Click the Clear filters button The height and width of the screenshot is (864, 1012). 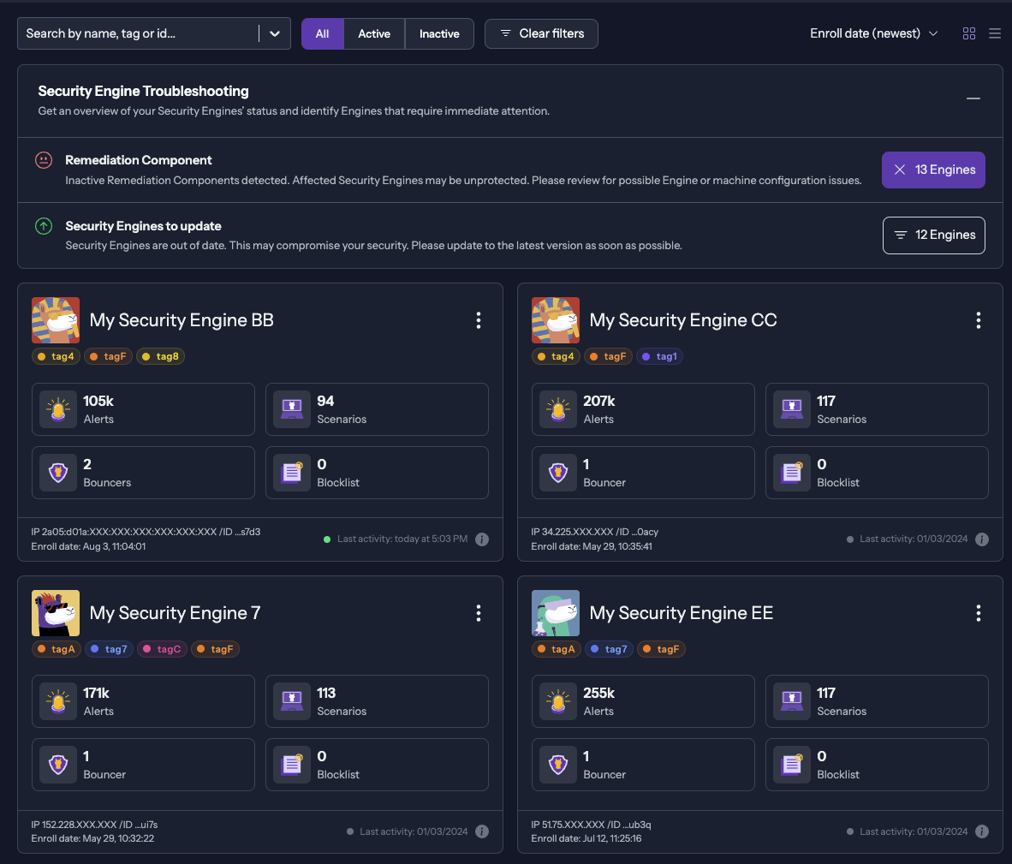tap(541, 33)
